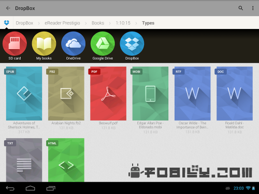
Task: Open the My books yellow icon
Action: (x=44, y=43)
